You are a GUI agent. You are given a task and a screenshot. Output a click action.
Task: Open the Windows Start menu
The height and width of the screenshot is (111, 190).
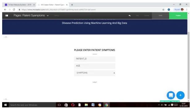point(5,105)
